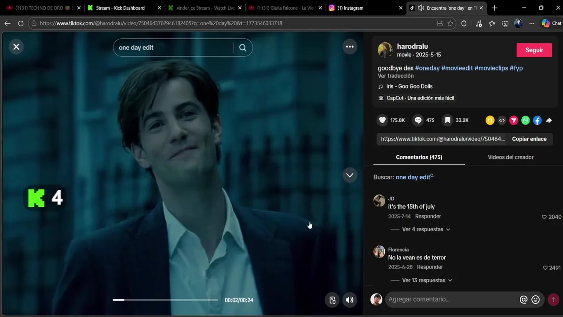
Task: Open a new browser tab with plus
Action: click(x=494, y=8)
